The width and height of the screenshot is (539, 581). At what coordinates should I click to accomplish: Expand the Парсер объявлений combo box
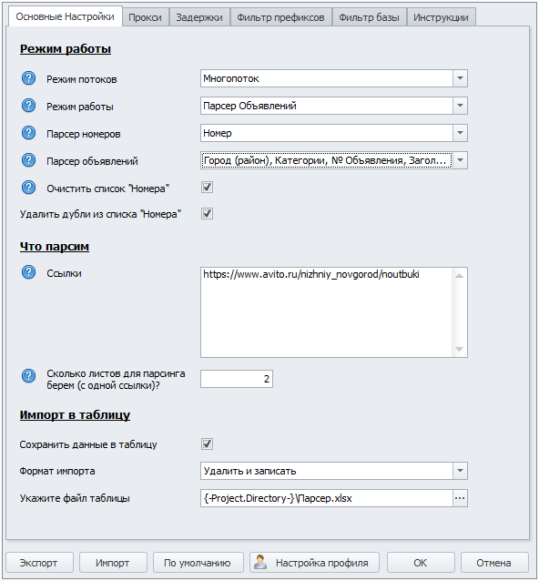point(460,160)
